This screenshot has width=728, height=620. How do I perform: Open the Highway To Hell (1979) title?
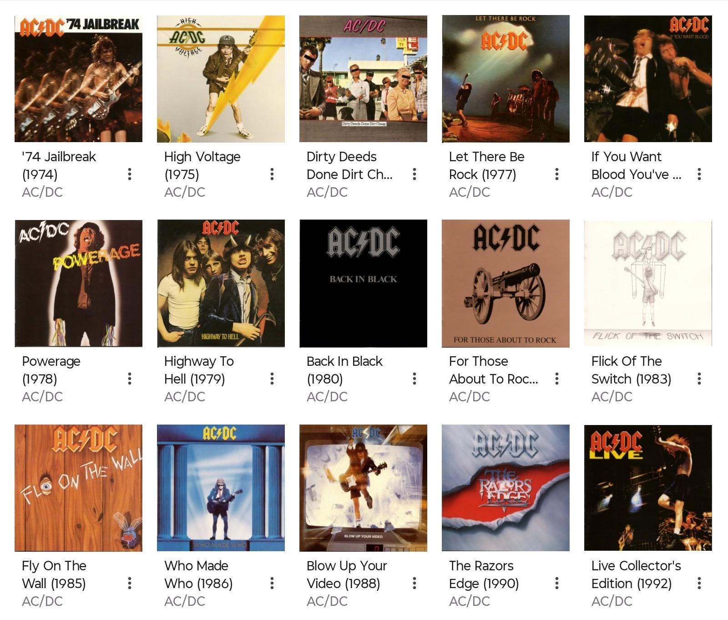click(x=199, y=370)
